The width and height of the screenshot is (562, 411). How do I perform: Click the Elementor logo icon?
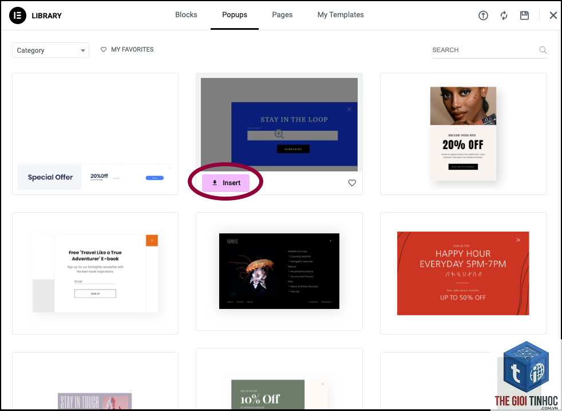[18, 15]
